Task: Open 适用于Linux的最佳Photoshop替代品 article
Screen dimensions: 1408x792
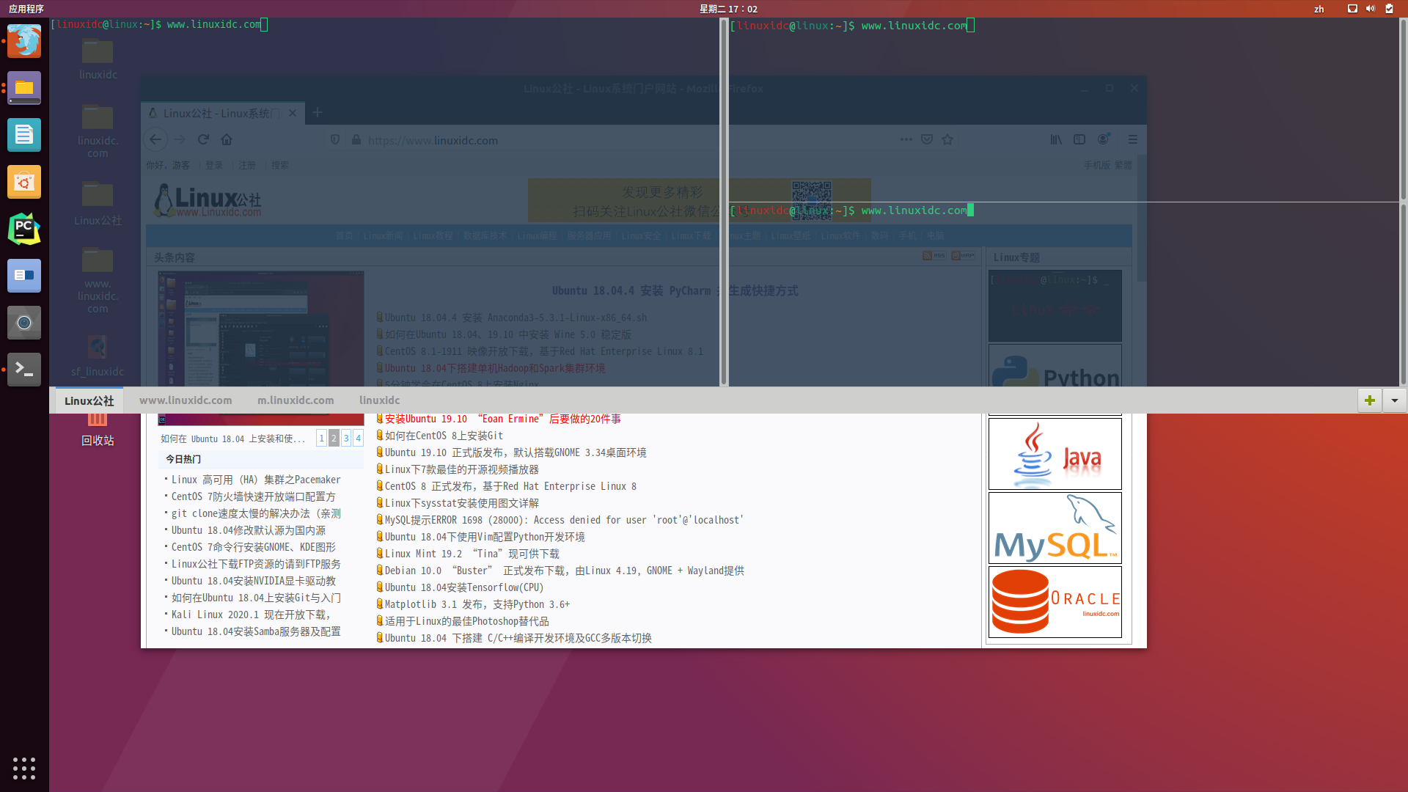Action: point(466,621)
